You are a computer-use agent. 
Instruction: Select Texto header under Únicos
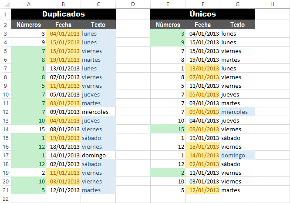237,25
